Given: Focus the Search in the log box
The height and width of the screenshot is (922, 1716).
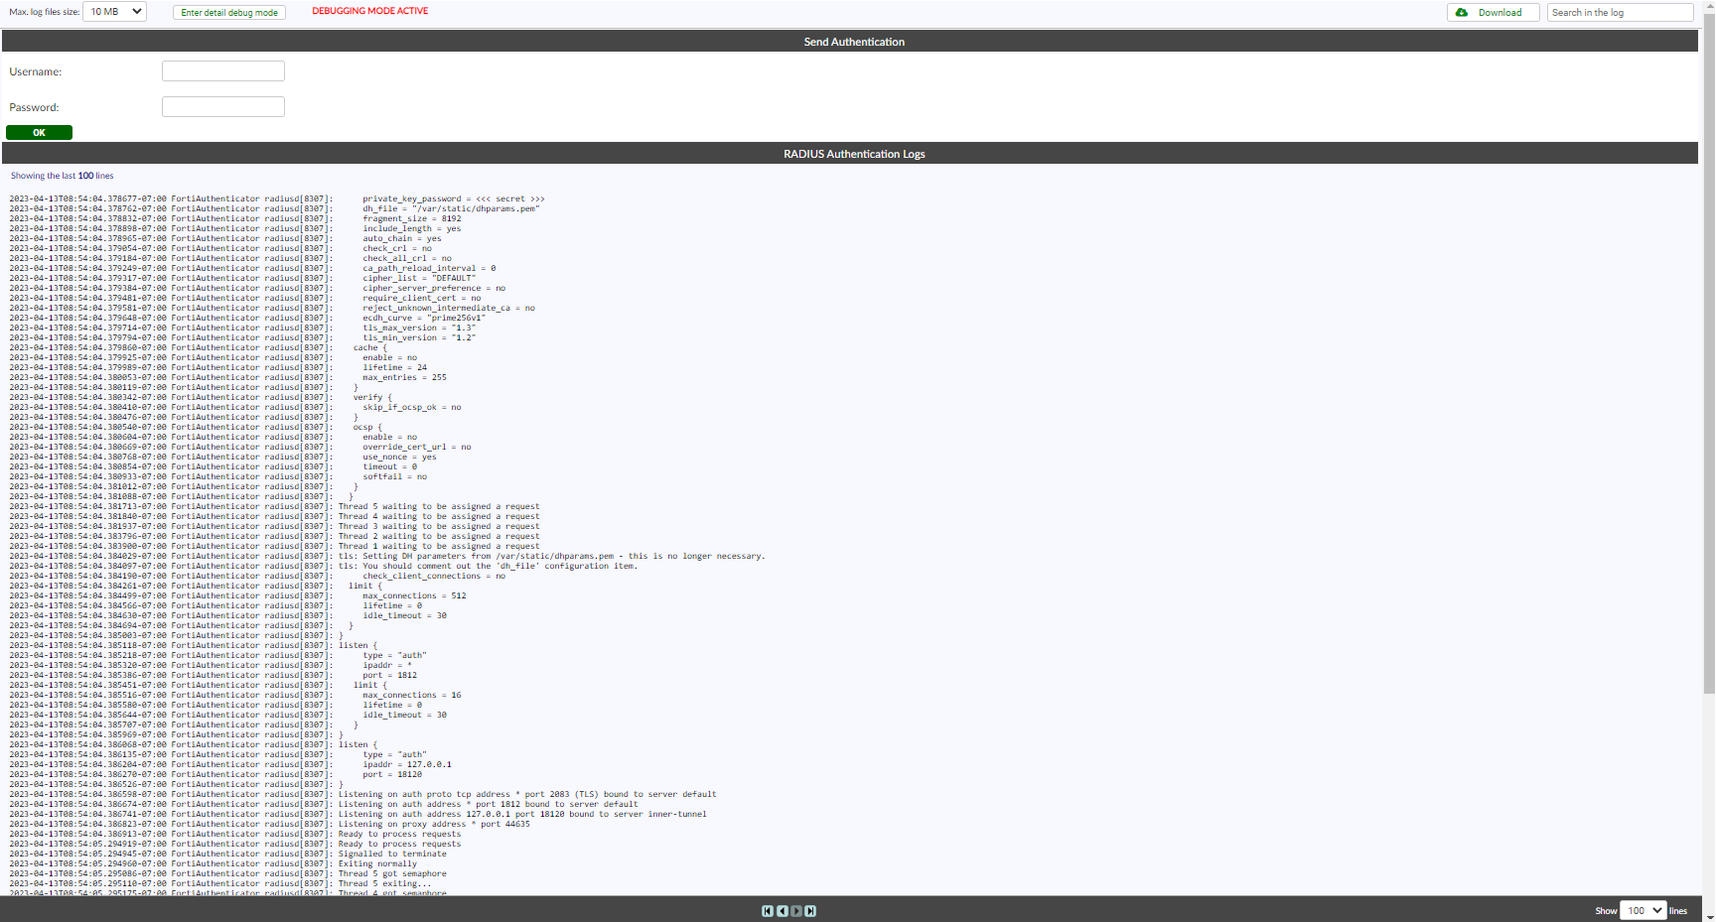Looking at the screenshot, I should [1620, 12].
